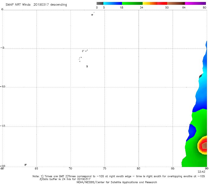Click the small dark gray patch on the swath
209x184 pixels.
tap(201, 76)
